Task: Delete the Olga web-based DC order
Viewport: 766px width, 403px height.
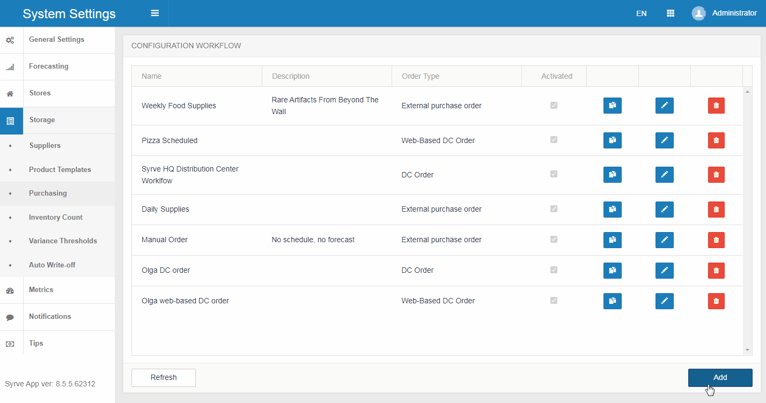Action: pos(716,301)
